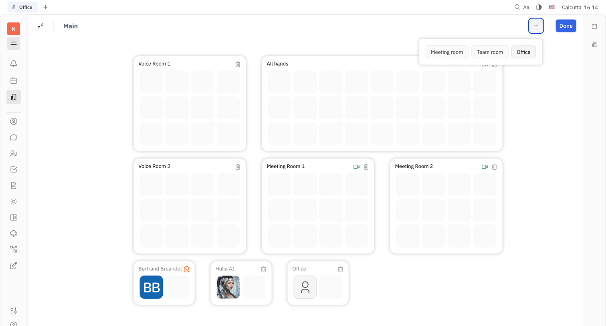Choose Meeting room from the add menu
The height and width of the screenshot is (326, 606).
(447, 52)
